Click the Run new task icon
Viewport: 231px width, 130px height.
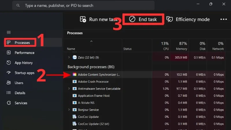click(83, 19)
